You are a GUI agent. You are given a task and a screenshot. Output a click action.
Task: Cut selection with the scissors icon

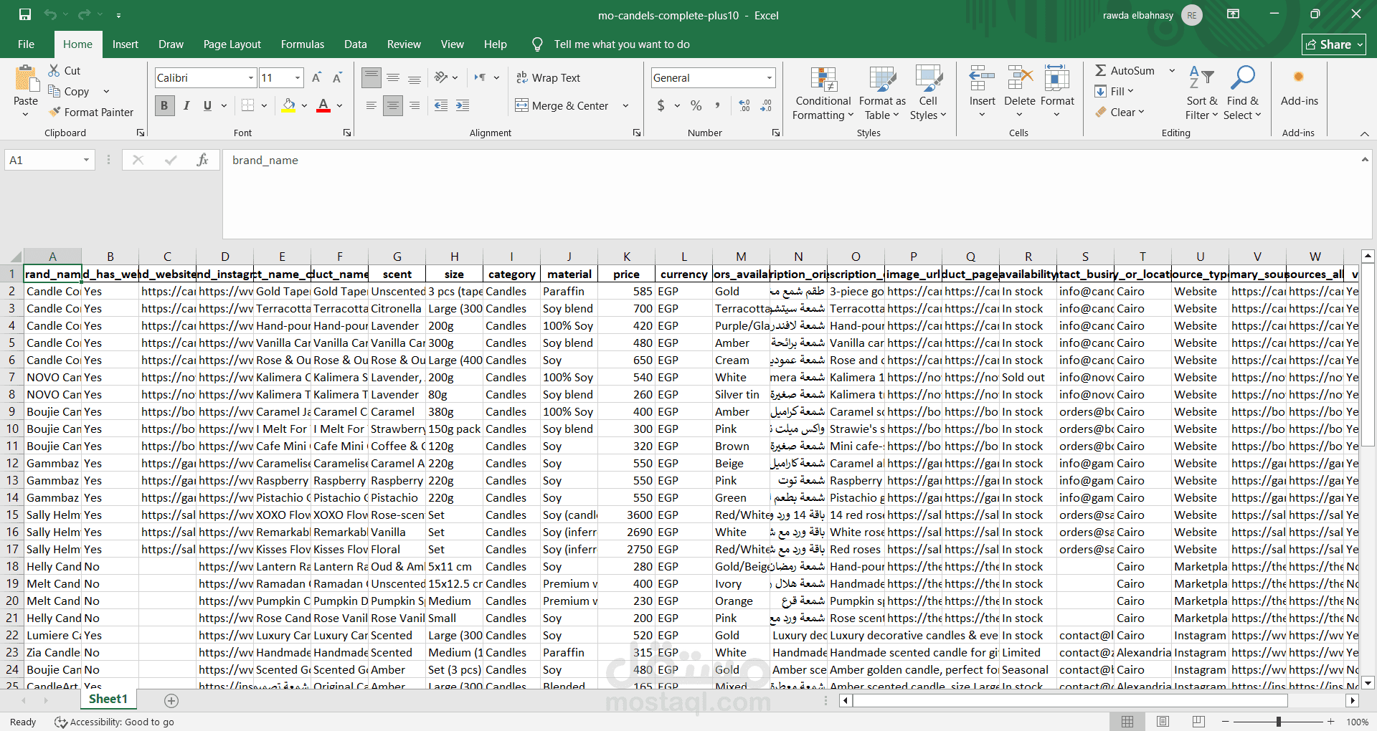click(x=55, y=70)
